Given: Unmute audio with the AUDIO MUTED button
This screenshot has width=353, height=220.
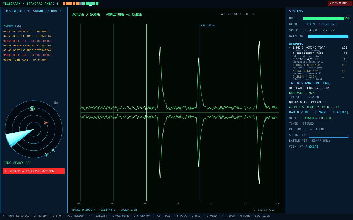Looking at the screenshot, I should click(340, 4).
